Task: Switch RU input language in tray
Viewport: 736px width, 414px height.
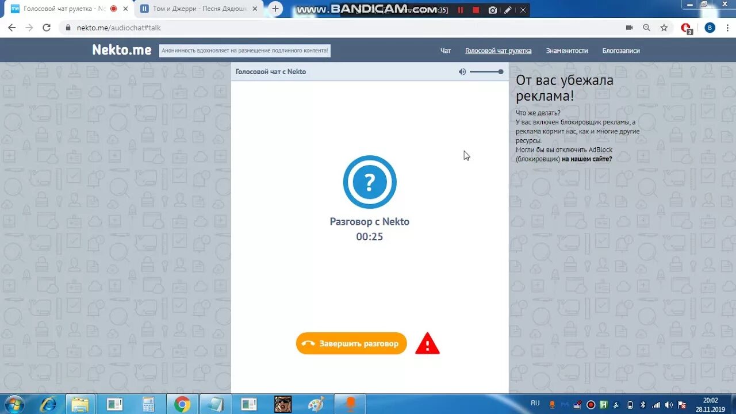Action: click(x=535, y=403)
